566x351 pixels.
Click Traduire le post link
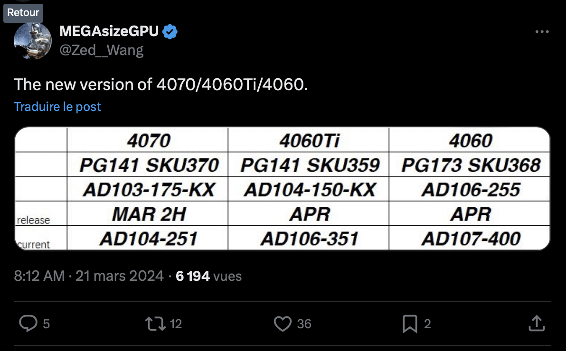click(57, 106)
